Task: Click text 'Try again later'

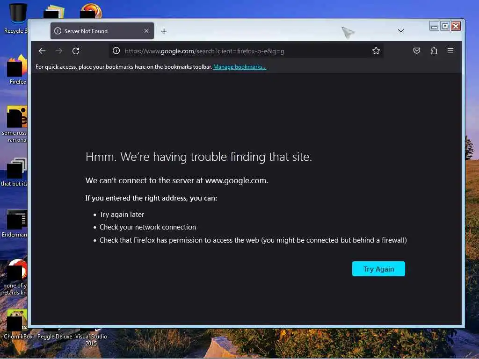Action: tap(122, 215)
